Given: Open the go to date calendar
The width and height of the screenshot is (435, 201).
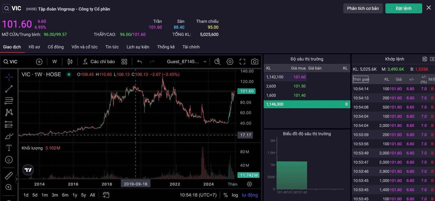Looking at the screenshot, I should point(106,195).
